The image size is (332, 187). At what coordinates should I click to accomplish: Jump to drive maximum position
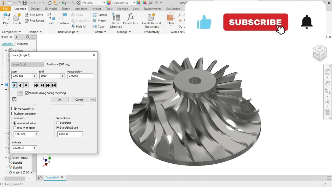point(54,85)
